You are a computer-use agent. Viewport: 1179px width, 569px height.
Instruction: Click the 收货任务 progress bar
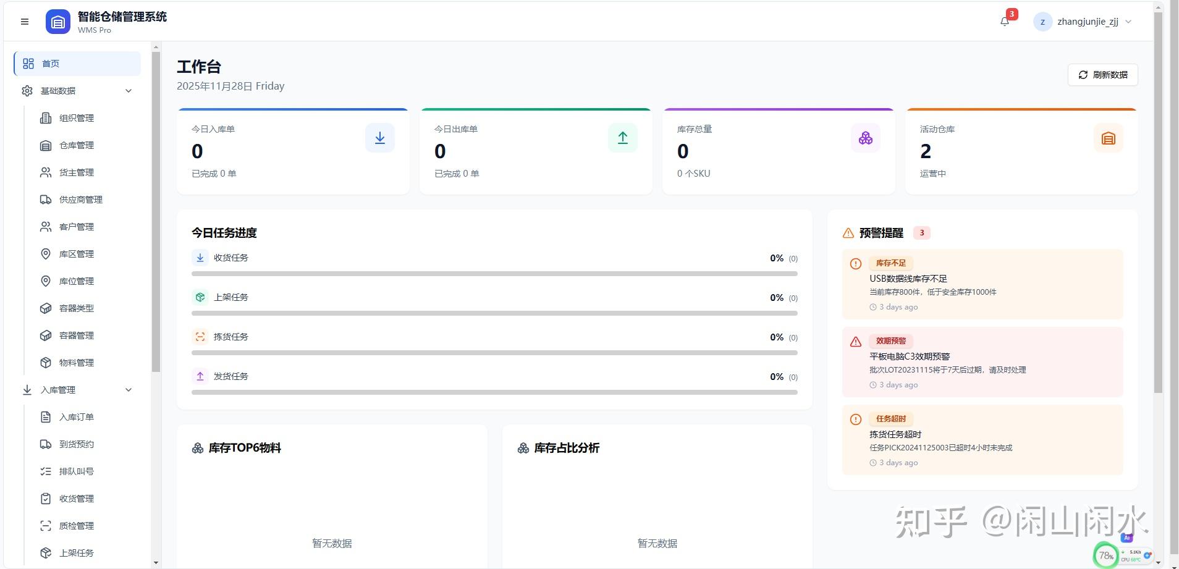click(x=494, y=274)
